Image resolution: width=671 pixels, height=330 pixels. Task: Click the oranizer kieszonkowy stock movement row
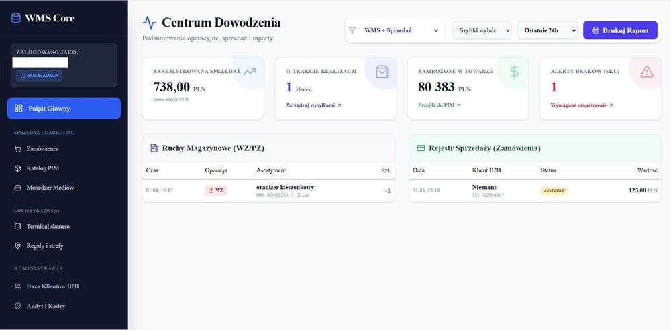coord(268,190)
